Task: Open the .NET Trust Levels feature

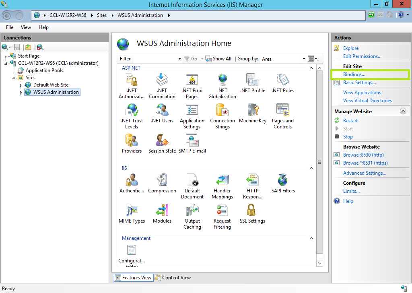Action: [132, 116]
